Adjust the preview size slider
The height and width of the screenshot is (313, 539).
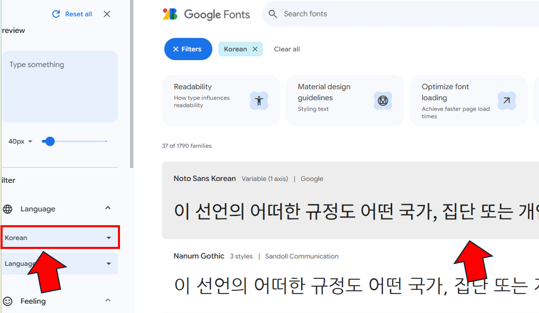[x=50, y=142]
